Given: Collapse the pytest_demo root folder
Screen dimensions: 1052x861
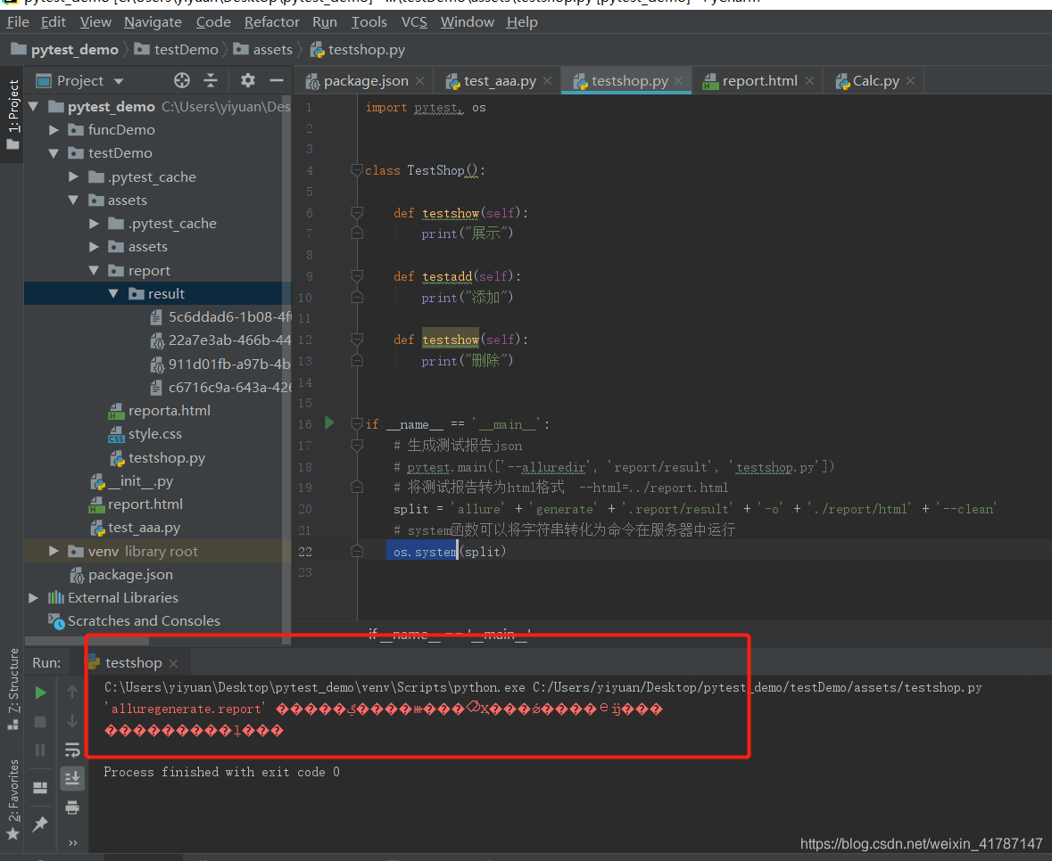Looking at the screenshot, I should pos(34,107).
